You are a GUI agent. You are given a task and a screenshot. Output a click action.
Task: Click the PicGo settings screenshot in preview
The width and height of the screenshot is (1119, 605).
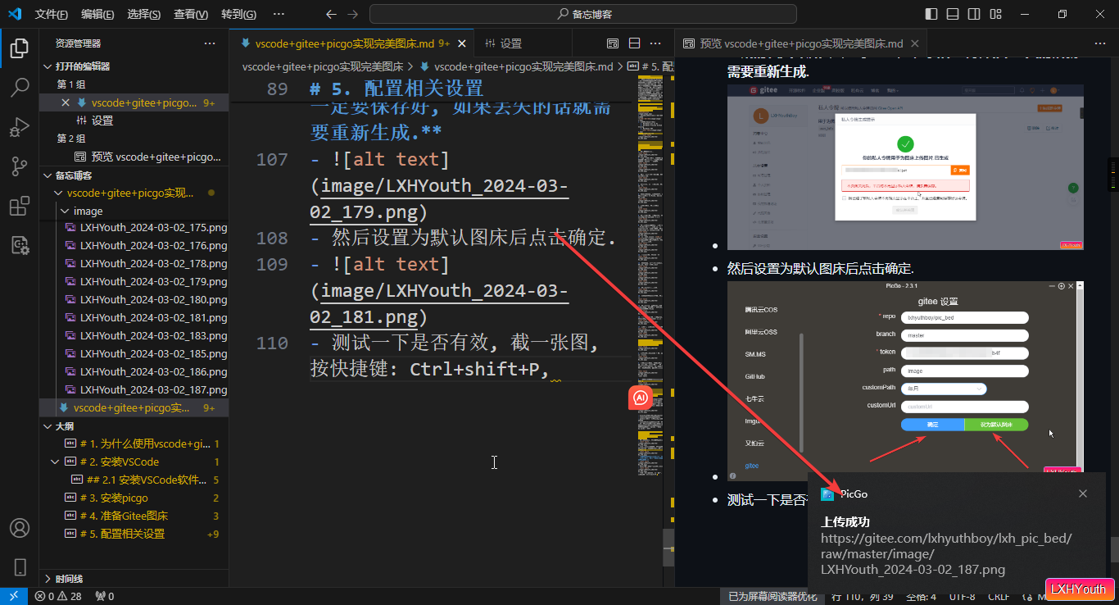pyautogui.click(x=905, y=381)
